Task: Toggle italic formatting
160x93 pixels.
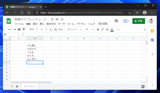Action: tap(102, 29)
